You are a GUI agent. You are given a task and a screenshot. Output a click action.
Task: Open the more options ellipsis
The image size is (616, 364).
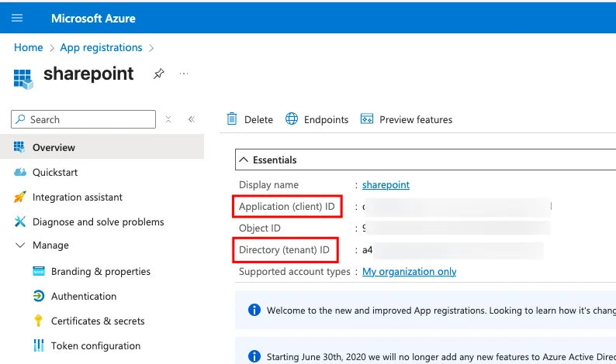(x=184, y=74)
